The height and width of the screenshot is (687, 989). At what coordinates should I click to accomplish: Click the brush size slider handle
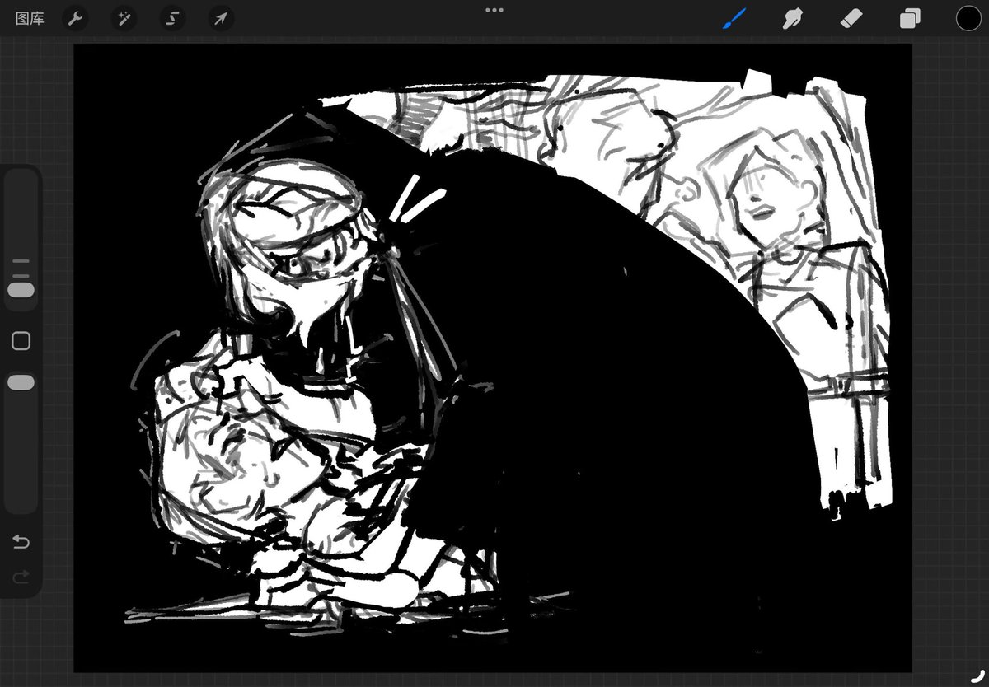[21, 290]
